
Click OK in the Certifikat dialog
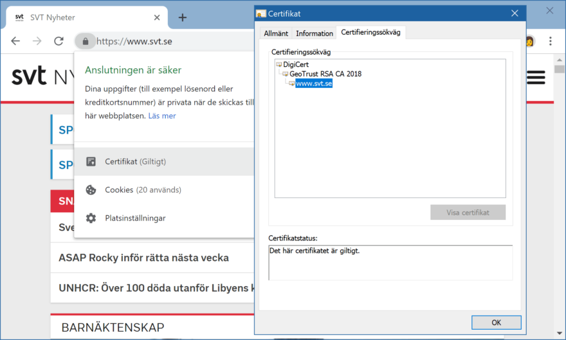497,323
